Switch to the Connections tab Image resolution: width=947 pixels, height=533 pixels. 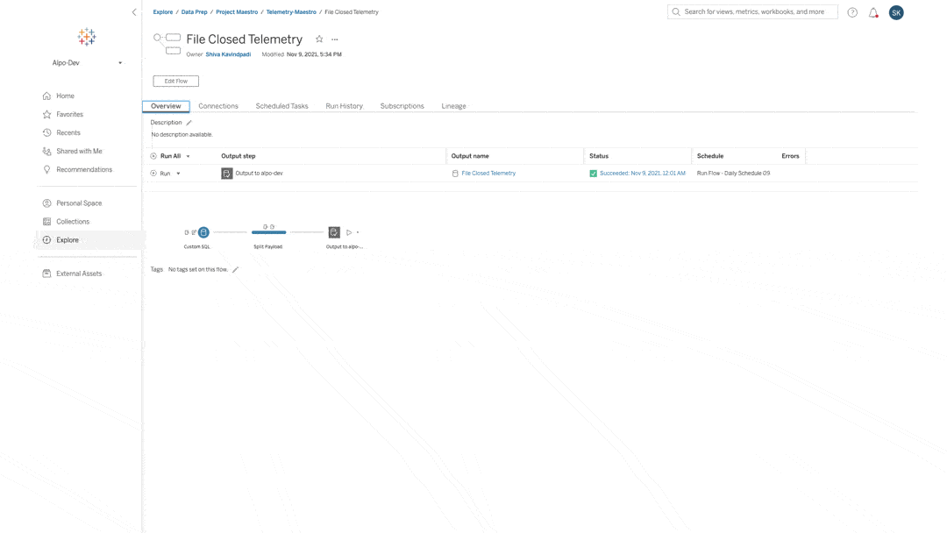coord(218,106)
